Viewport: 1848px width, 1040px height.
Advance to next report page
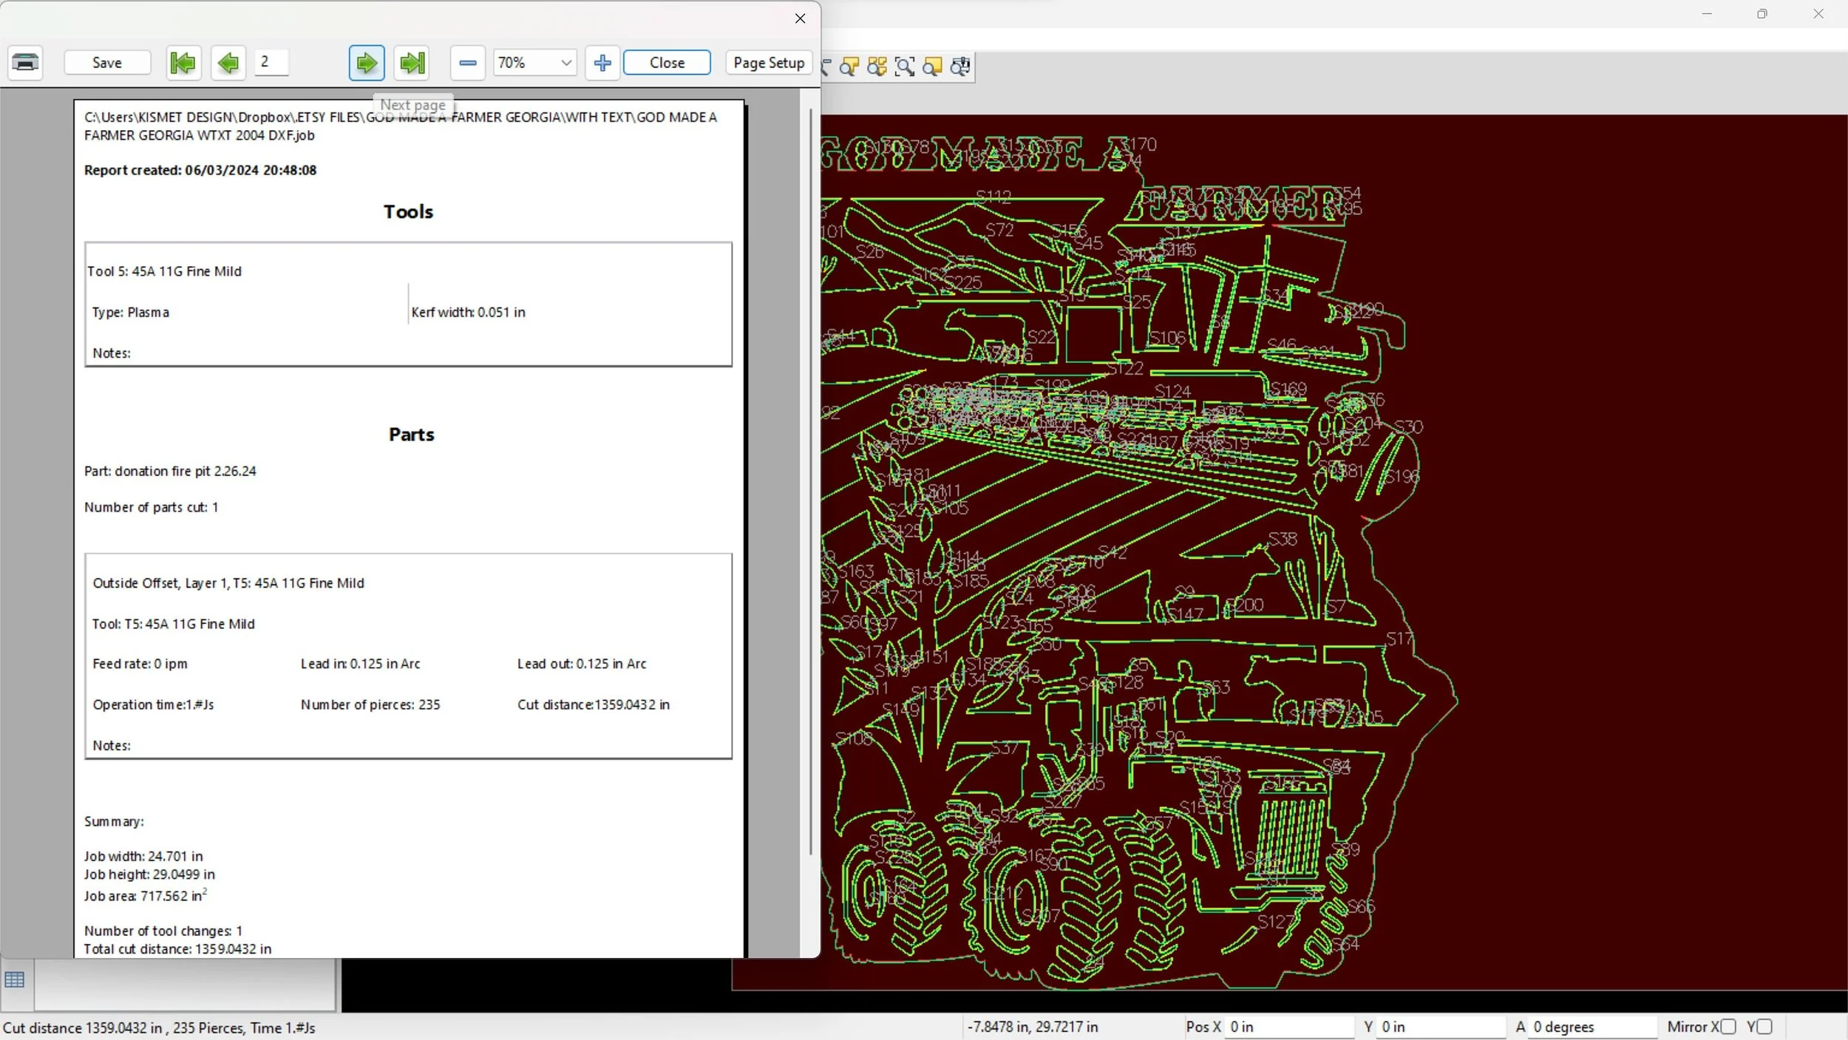[367, 63]
